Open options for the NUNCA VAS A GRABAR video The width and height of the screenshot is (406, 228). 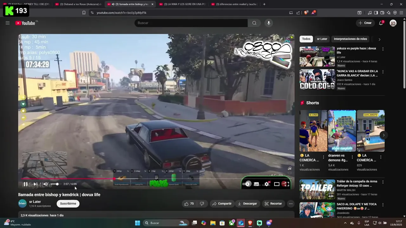(x=383, y=72)
